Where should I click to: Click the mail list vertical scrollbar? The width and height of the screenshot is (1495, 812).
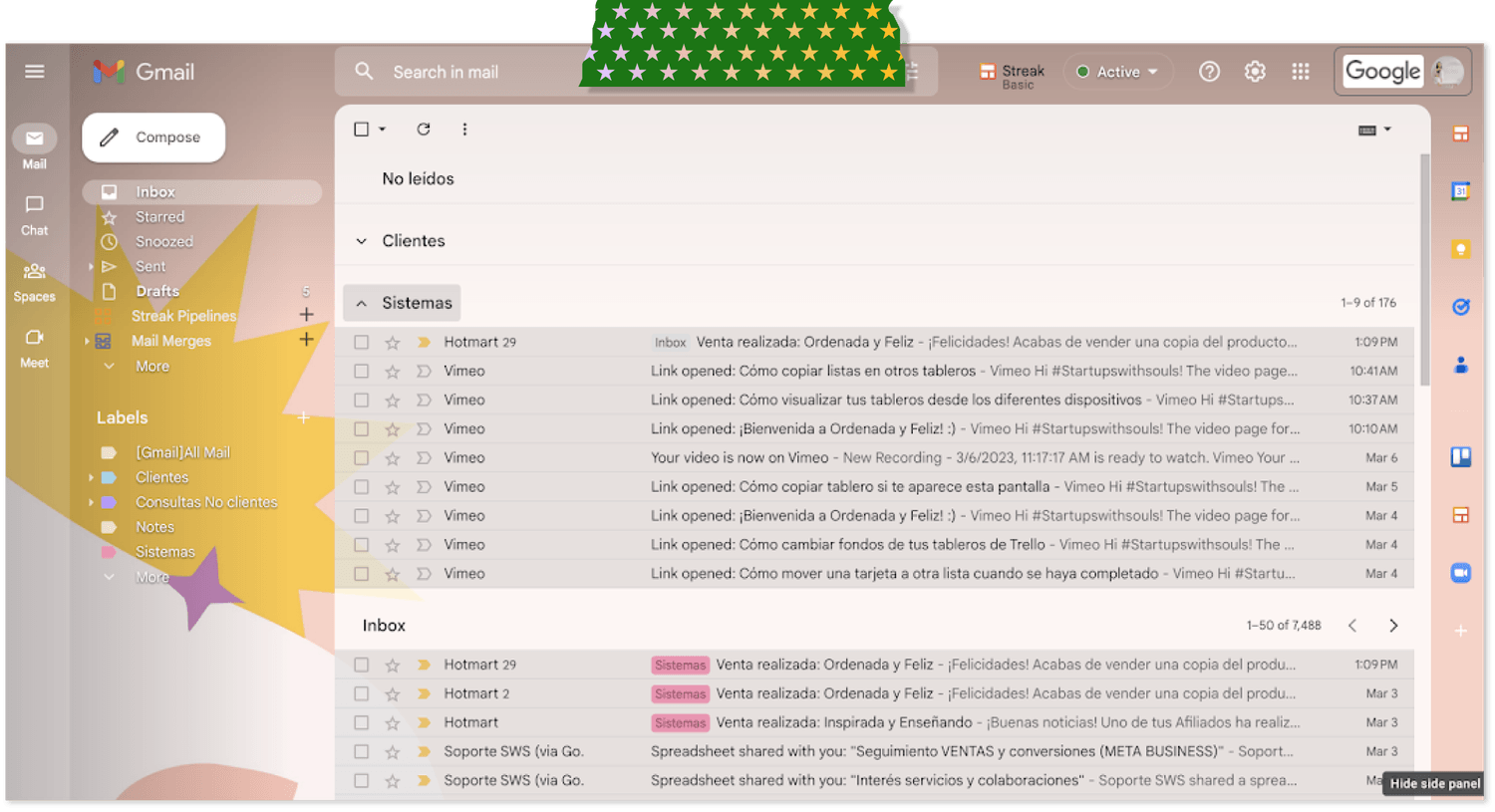[x=1425, y=269]
